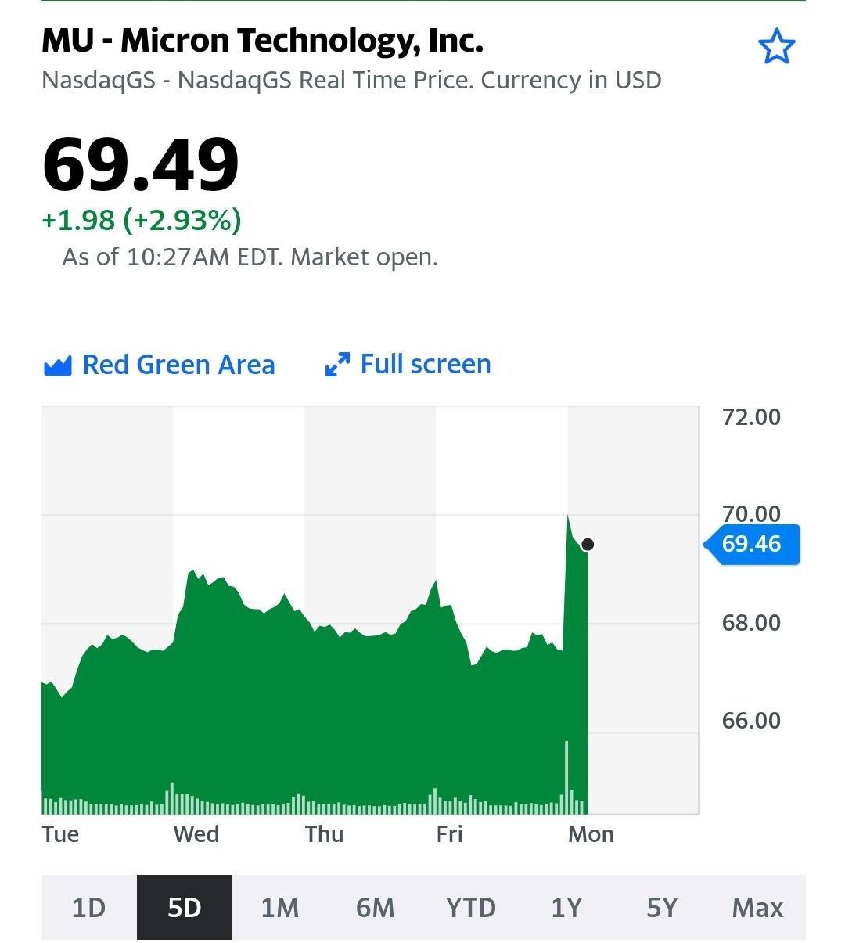Switch to the 1D range tab
845x943 pixels.
(x=88, y=908)
